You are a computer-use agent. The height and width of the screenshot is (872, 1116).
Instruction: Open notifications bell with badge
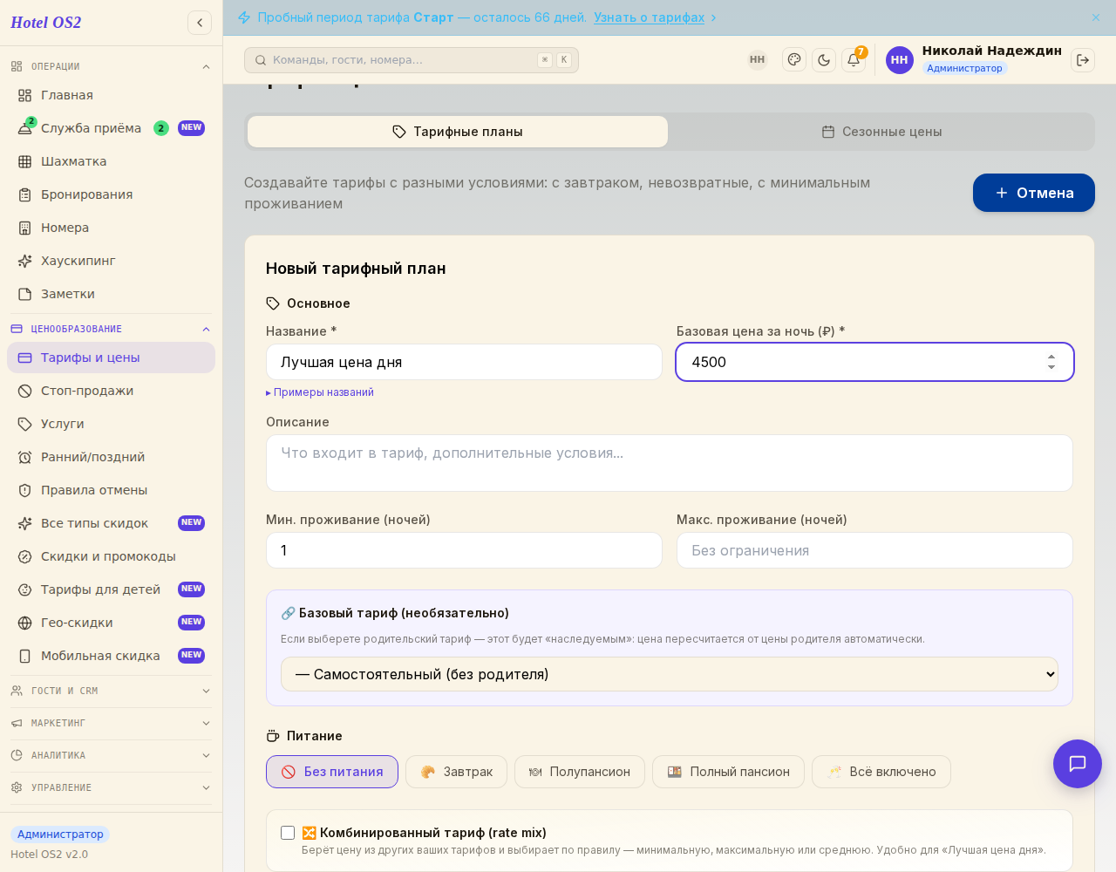pyautogui.click(x=854, y=60)
